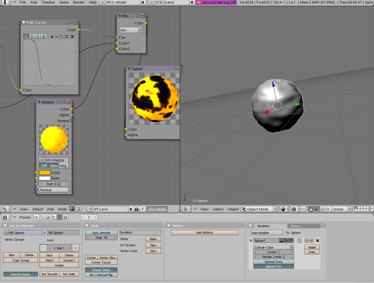The width and height of the screenshot is (374, 283).
Task: Open the Object Mode dropdown
Action: pos(259,209)
